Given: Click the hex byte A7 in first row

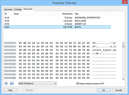Looking at the screenshot, I should pos(84,43).
